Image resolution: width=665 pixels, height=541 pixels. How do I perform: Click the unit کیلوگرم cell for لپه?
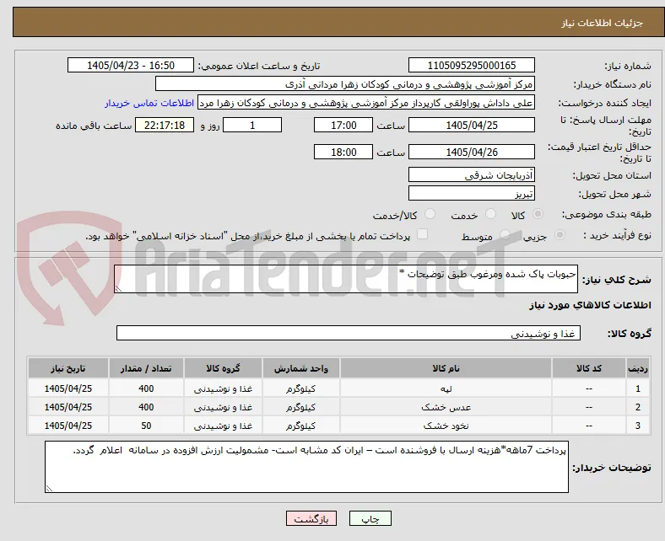300,388
